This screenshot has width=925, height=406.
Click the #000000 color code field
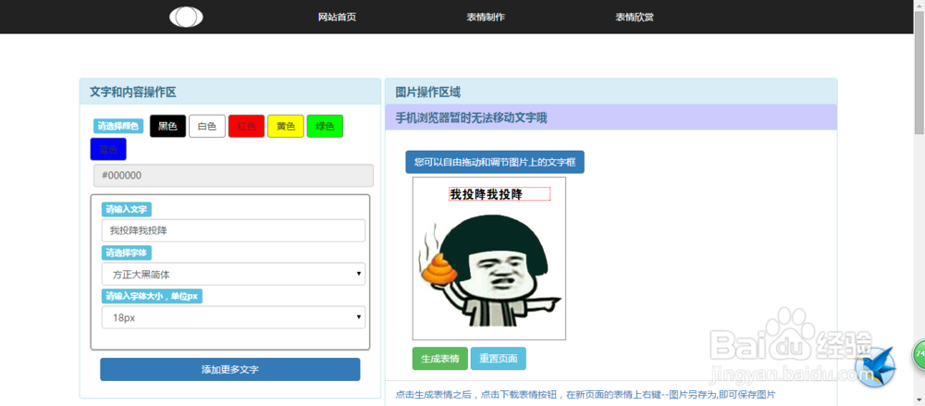click(234, 176)
